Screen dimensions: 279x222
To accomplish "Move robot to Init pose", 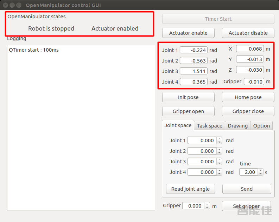I will tap(188, 97).
